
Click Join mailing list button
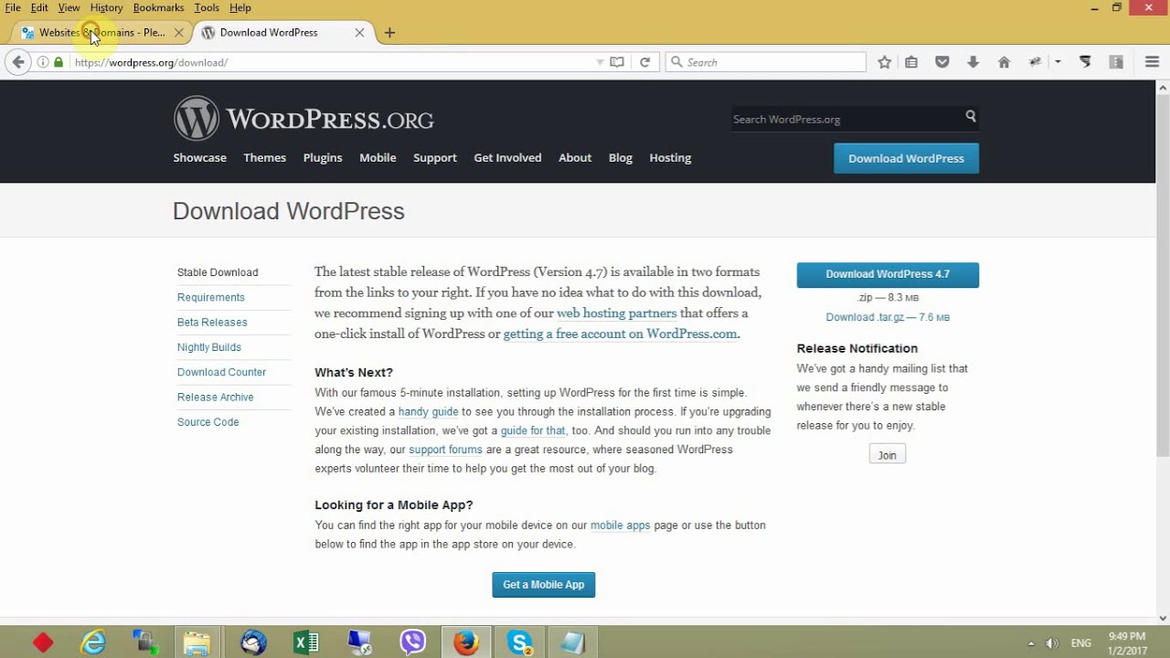point(887,455)
